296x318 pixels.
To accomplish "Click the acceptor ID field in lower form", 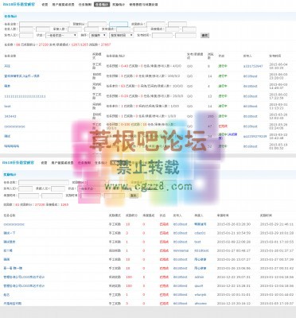I will coord(58,189).
